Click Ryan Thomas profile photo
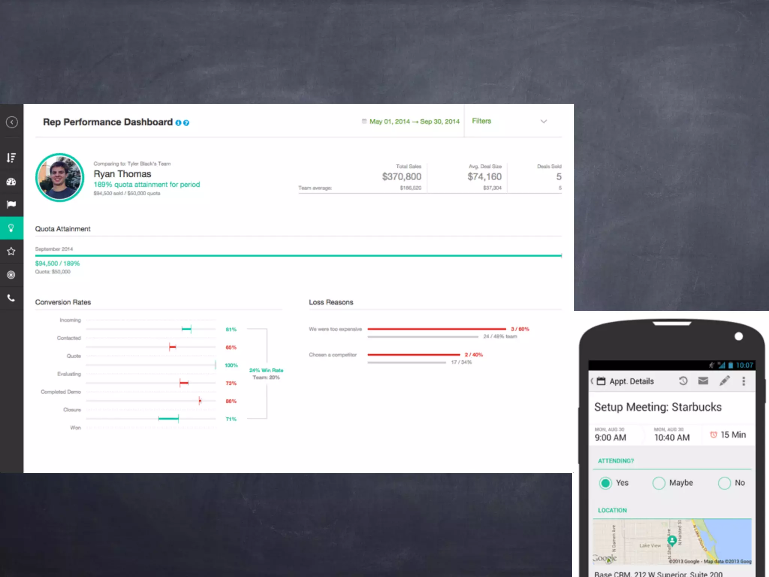769x577 pixels. coord(60,177)
